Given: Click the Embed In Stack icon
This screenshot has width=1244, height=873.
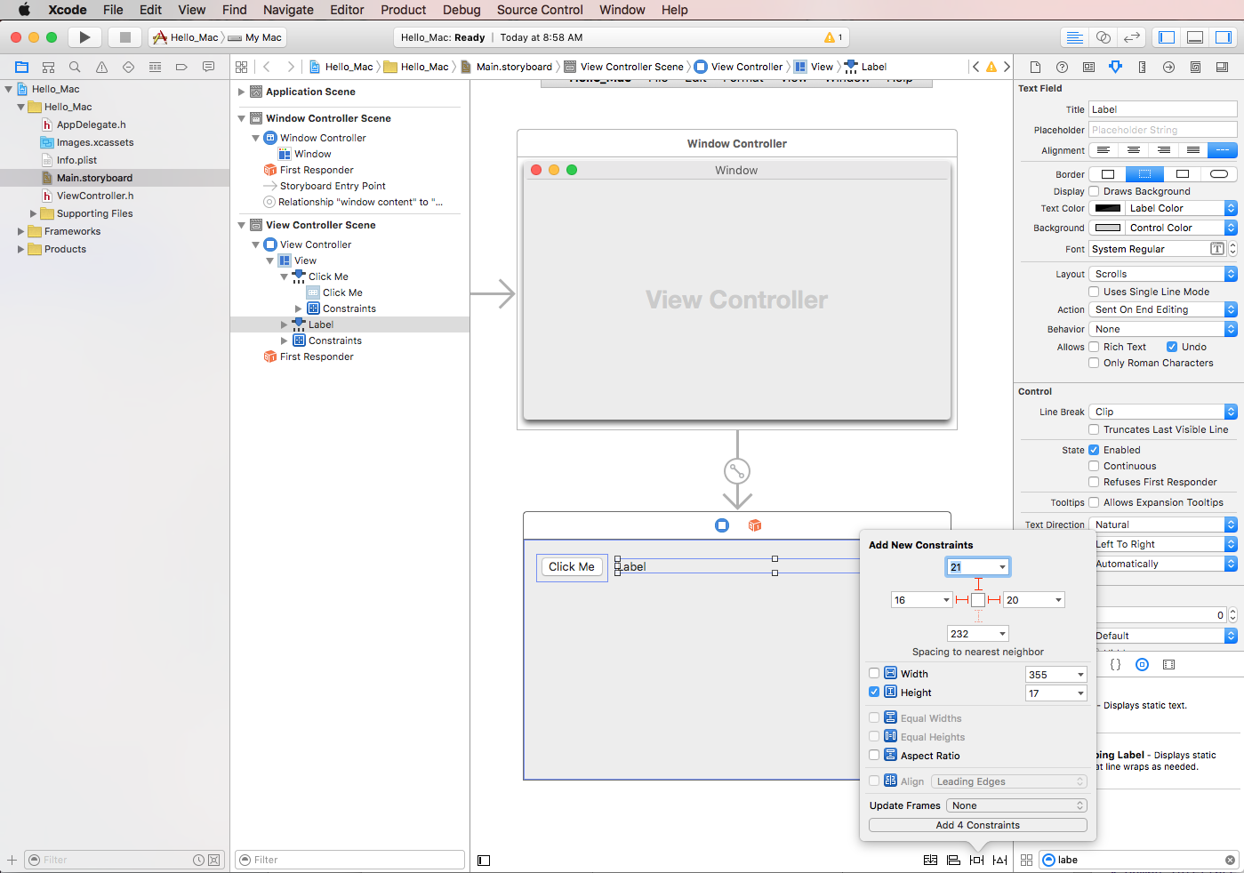Looking at the screenshot, I should pos(930,860).
